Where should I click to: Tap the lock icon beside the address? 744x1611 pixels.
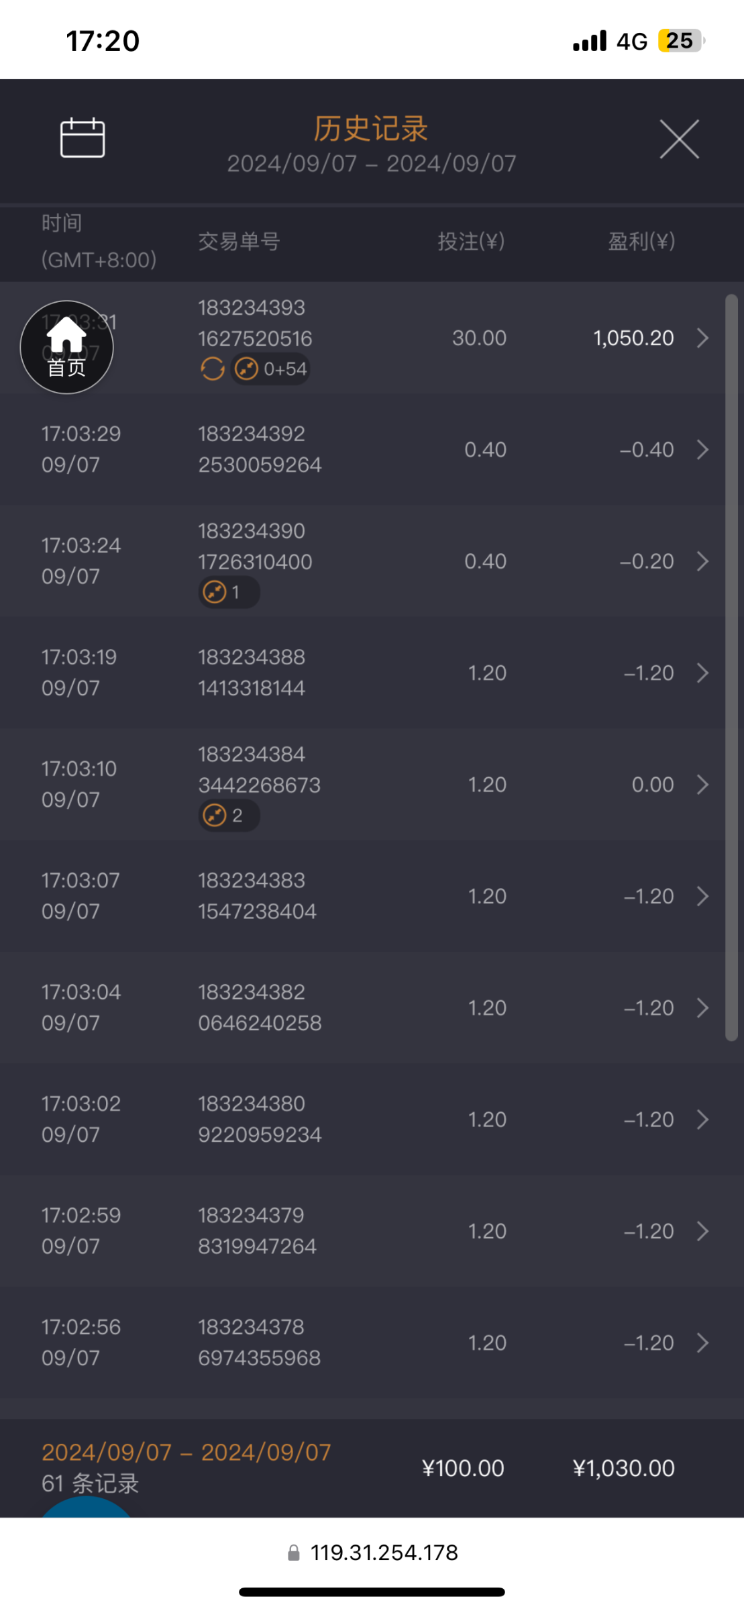point(294,1553)
